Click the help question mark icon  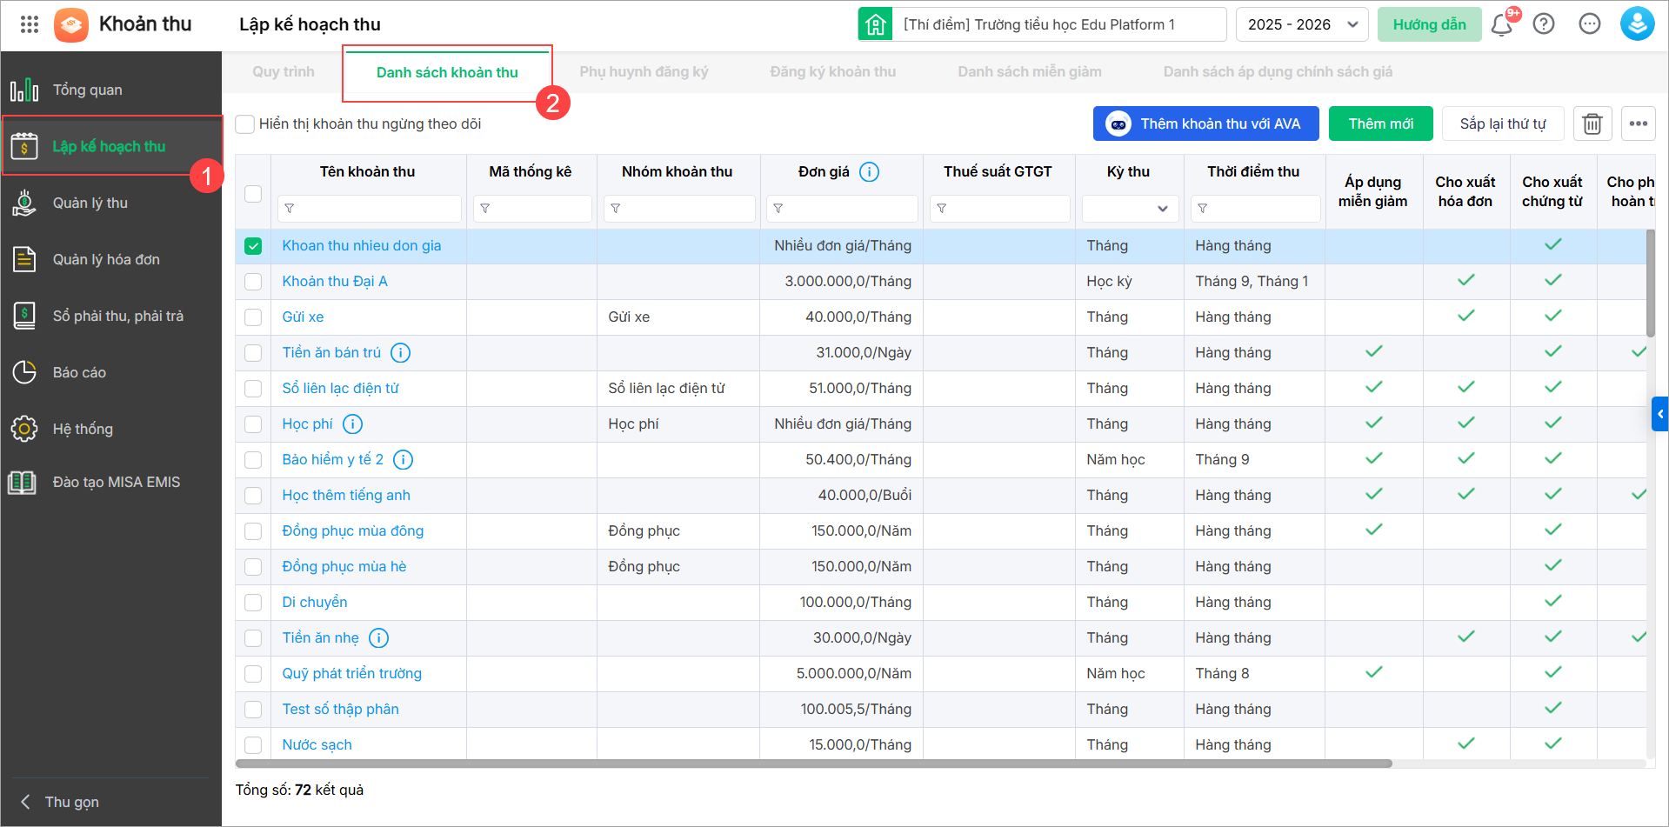(x=1544, y=24)
